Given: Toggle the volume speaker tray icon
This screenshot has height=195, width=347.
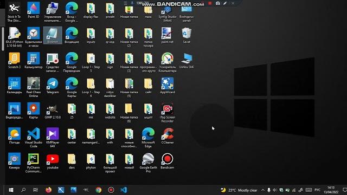Looking at the screenshot, I should (x=275, y=190).
